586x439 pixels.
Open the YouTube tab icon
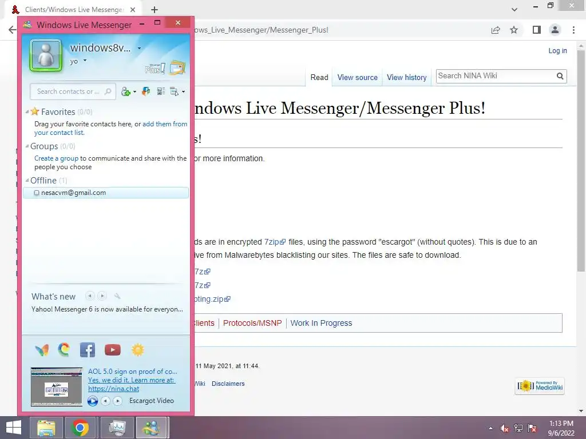pos(113,350)
